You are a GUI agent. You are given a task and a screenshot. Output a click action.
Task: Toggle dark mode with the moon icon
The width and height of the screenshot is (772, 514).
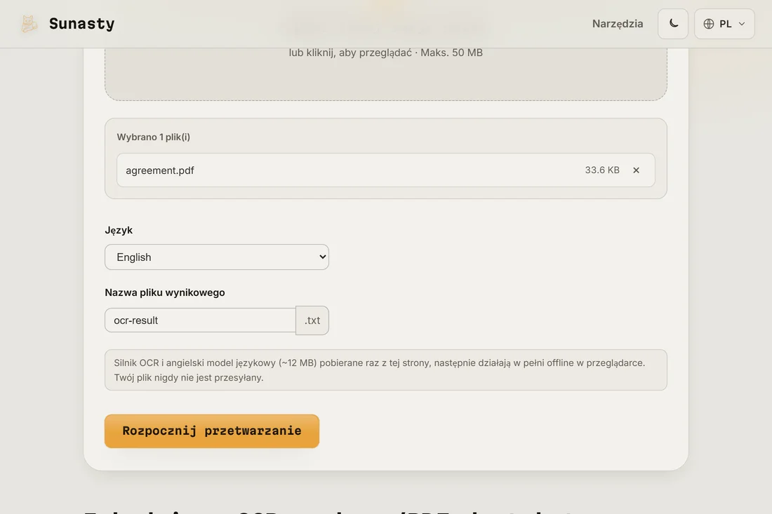pos(673,24)
